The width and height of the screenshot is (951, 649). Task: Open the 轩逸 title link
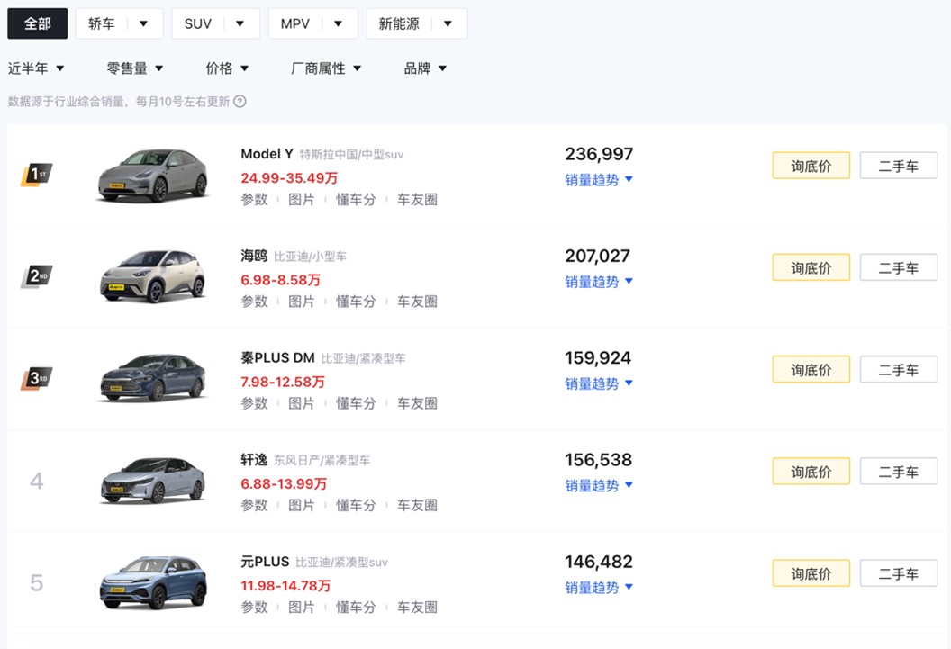[x=254, y=459]
